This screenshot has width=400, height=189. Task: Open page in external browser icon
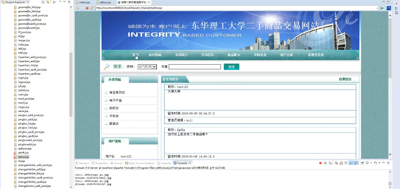coord(389,8)
